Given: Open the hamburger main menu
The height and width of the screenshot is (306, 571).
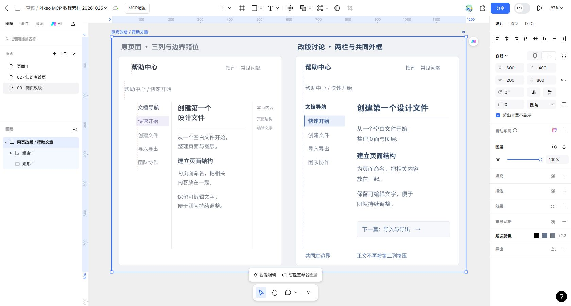Looking at the screenshot, I should tap(18, 8).
